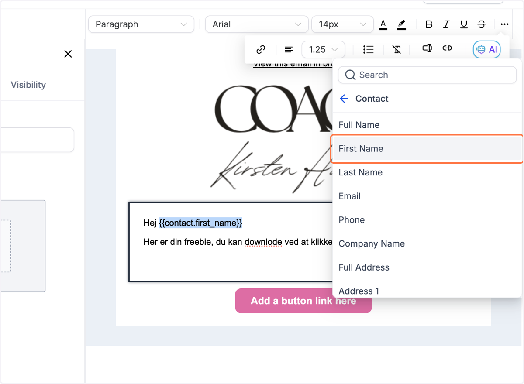The width and height of the screenshot is (524, 384).
Task: Toggle italic formatting
Action: [446, 24]
